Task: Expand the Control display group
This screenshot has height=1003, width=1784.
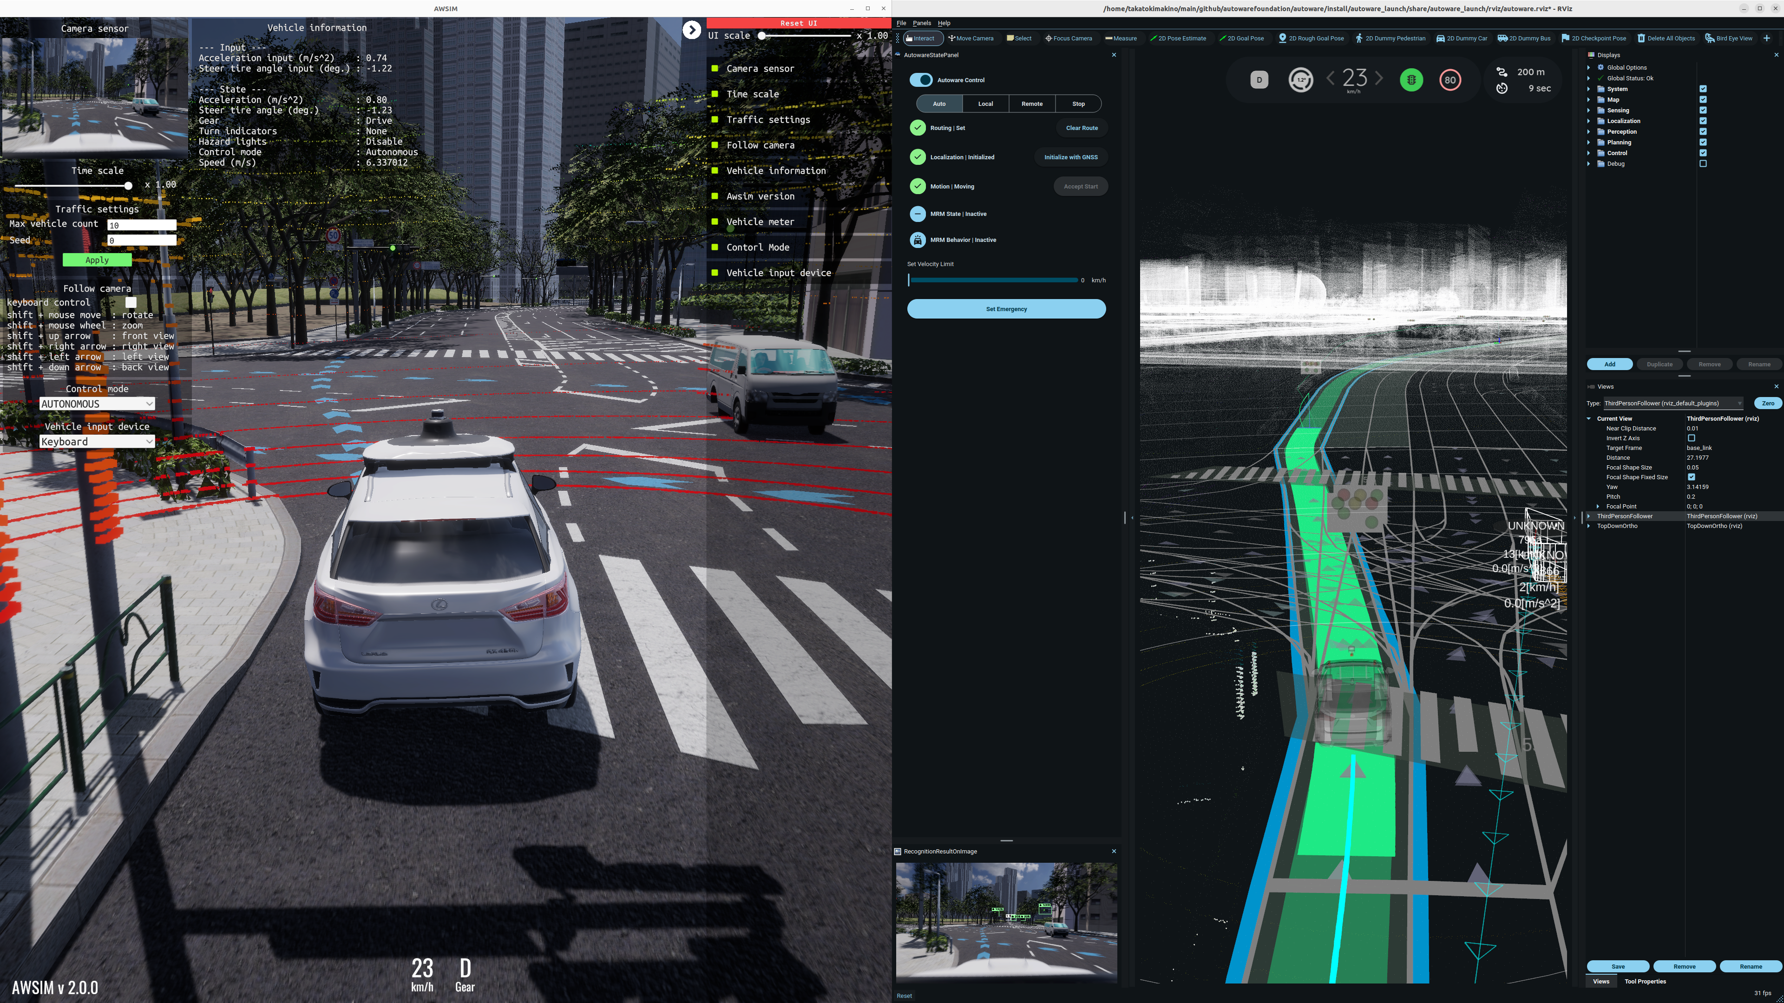Action: (1589, 153)
